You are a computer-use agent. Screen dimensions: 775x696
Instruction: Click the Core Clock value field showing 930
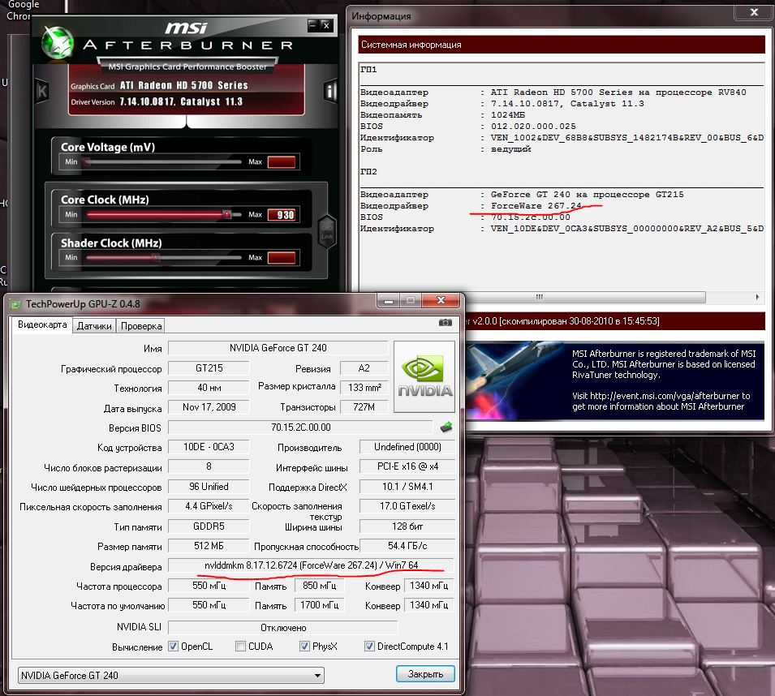pos(282,214)
